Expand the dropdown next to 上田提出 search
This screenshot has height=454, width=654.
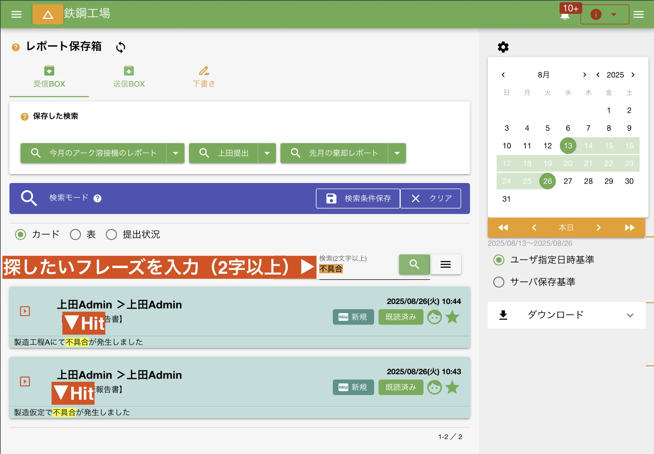pos(267,153)
